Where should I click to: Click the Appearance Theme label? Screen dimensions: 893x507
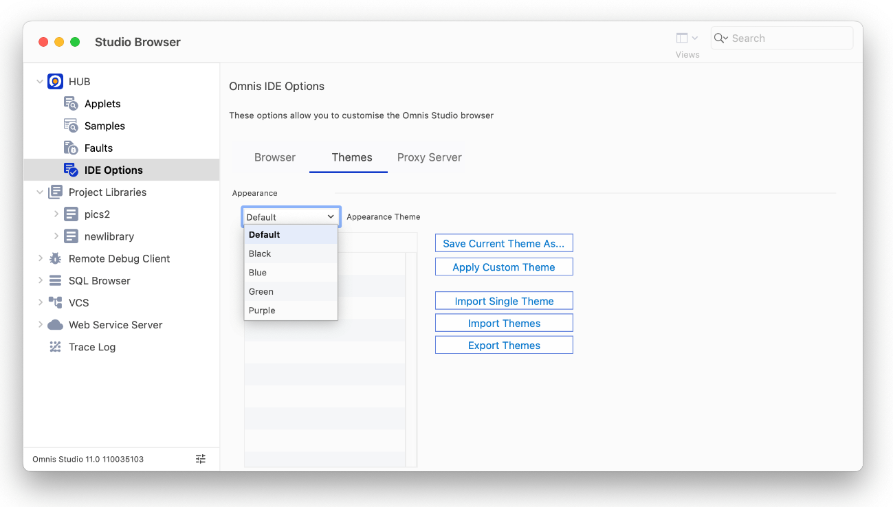[384, 216]
